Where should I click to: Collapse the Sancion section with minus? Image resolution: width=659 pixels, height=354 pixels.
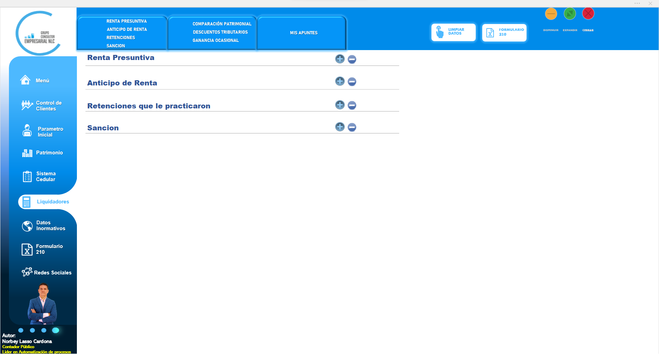coord(352,127)
